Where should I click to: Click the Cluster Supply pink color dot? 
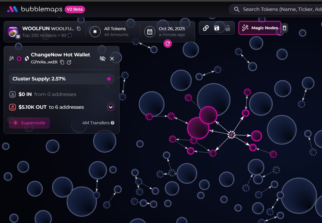click(x=109, y=79)
